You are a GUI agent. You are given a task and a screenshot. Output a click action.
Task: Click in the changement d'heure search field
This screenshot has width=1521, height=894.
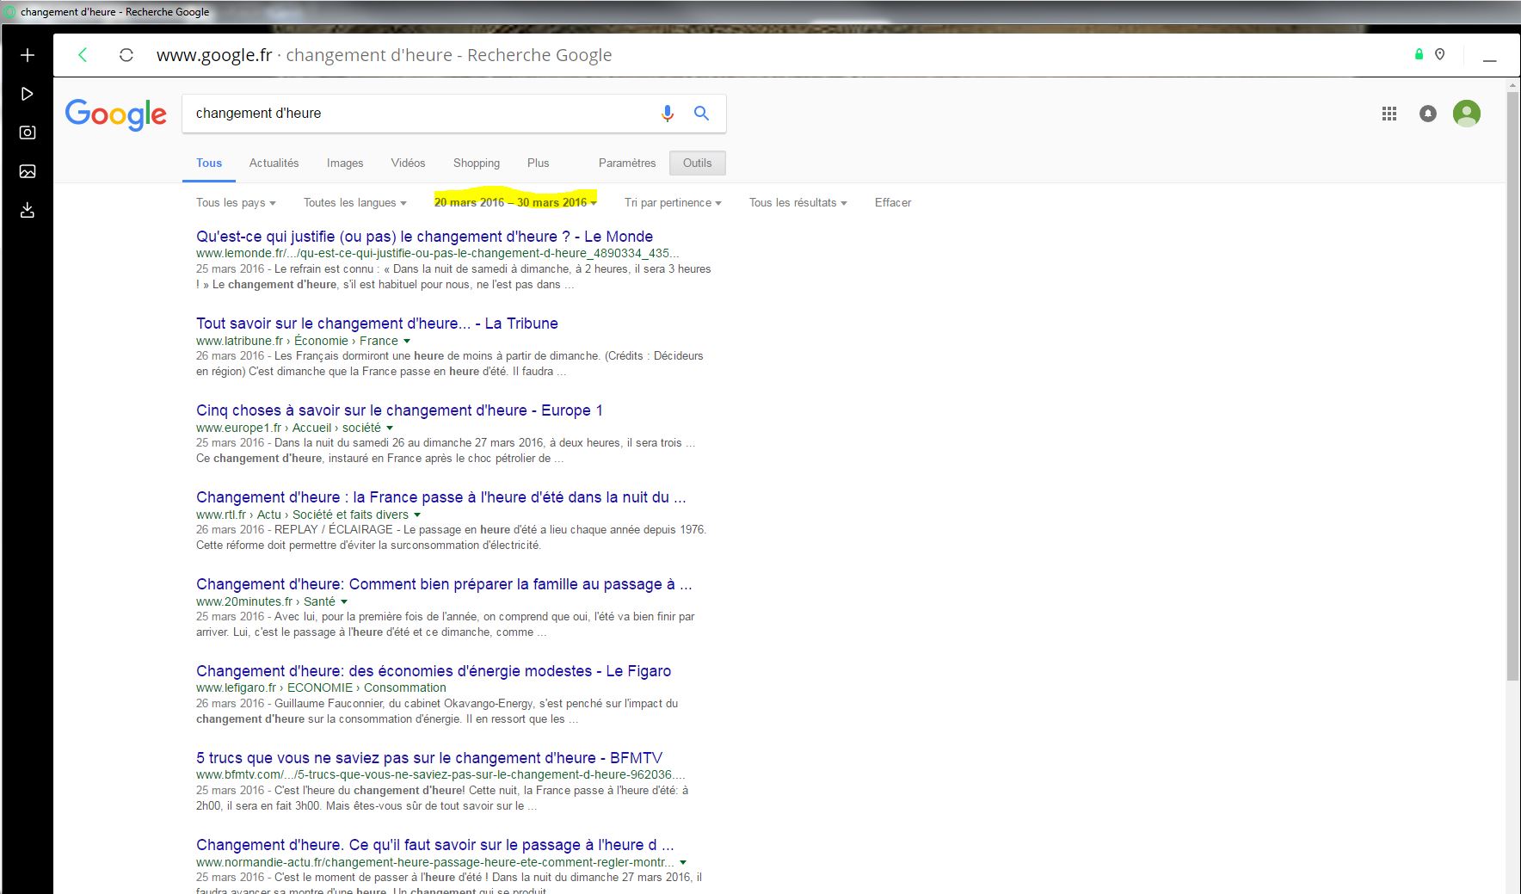point(413,114)
